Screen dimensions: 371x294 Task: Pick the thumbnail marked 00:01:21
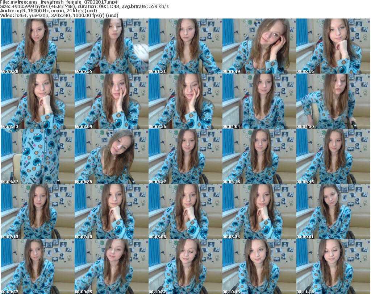(185, 46)
